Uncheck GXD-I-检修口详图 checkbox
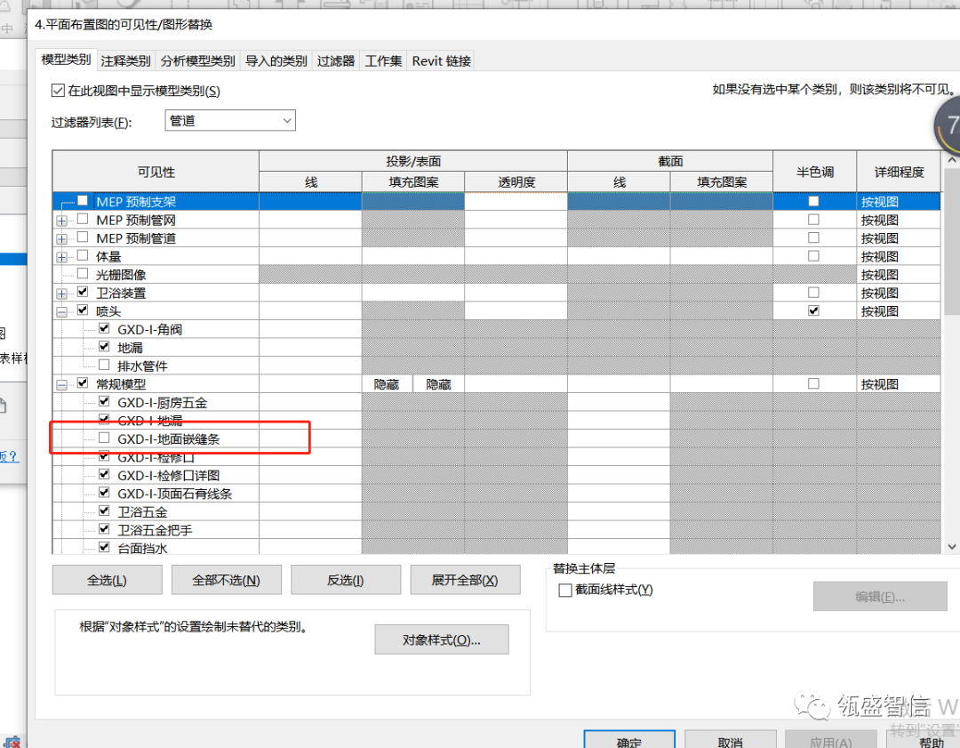Image resolution: width=960 pixels, height=748 pixels. [x=104, y=475]
